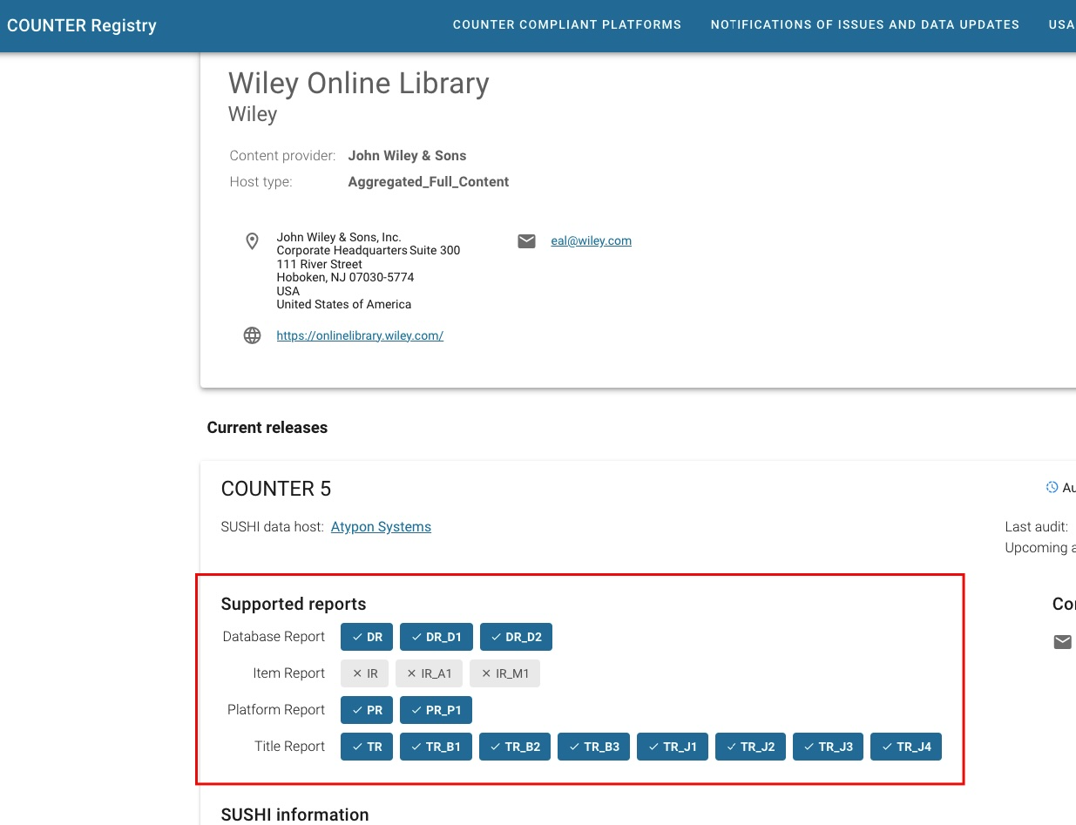Click the eal@wiley.com email link
The width and height of the screenshot is (1076, 825).
[x=592, y=240]
